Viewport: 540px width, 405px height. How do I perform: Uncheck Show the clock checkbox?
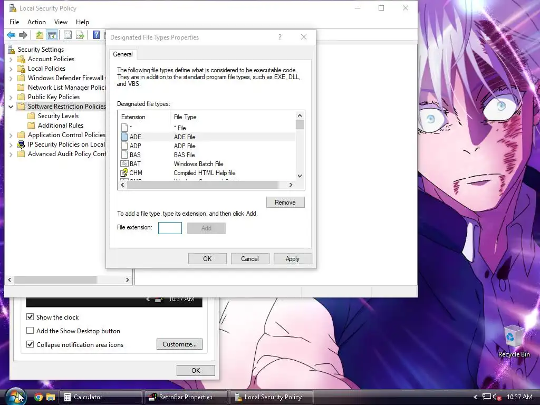[30, 317]
